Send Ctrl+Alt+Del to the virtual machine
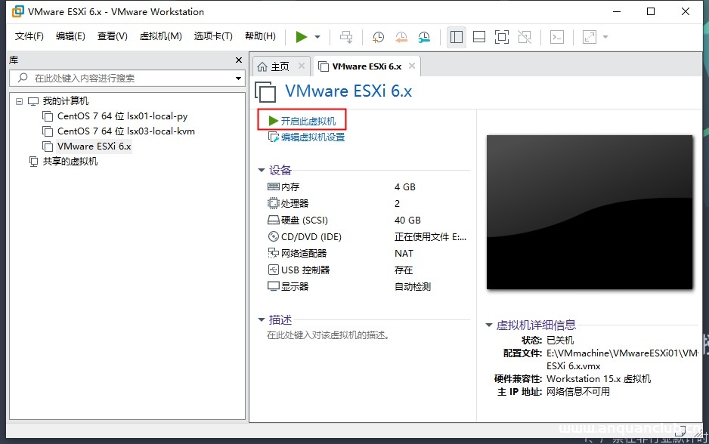The image size is (709, 444). click(x=345, y=36)
